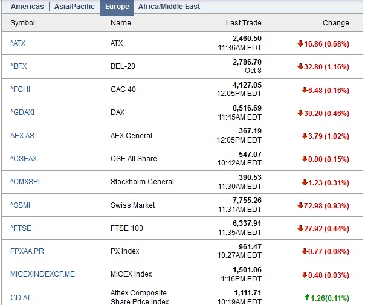The width and height of the screenshot is (365, 305).
Task: Open the ^OMXSPI ticker link
Action: click(x=25, y=182)
